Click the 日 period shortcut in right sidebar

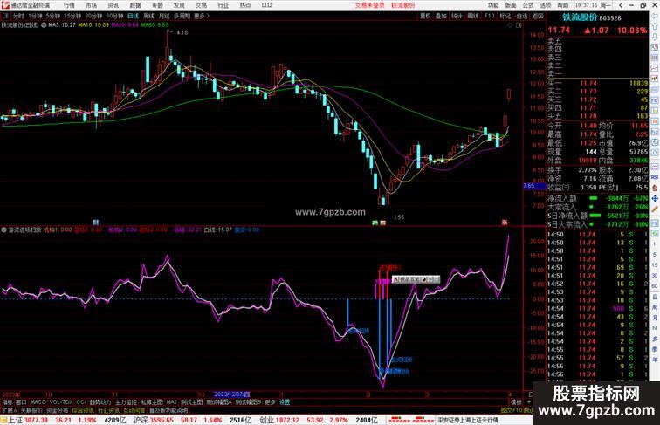655,297
